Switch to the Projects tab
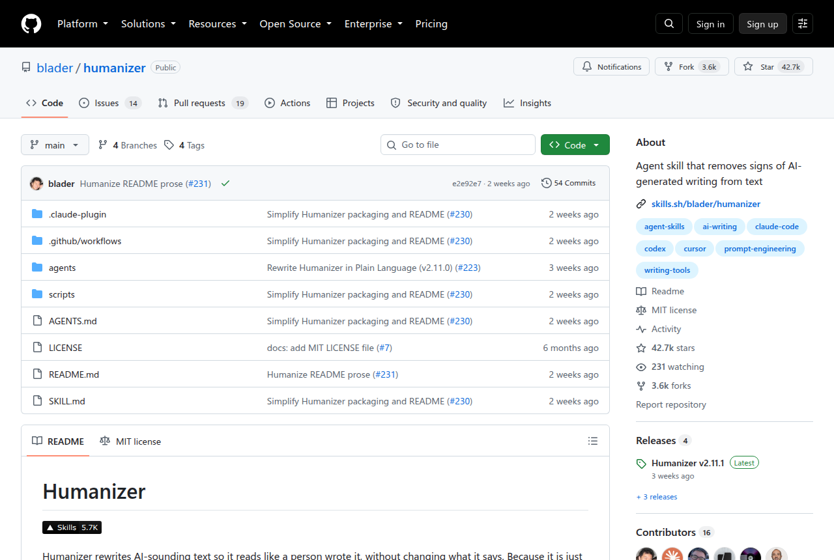 [351, 103]
